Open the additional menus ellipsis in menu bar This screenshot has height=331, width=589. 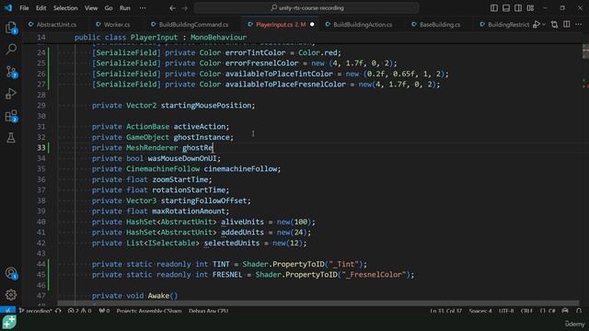(143, 8)
